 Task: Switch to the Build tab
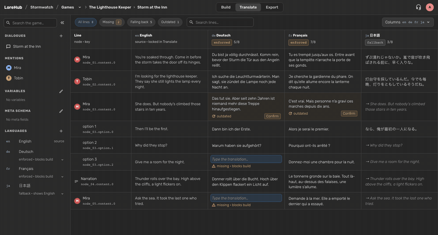pyautogui.click(x=226, y=7)
